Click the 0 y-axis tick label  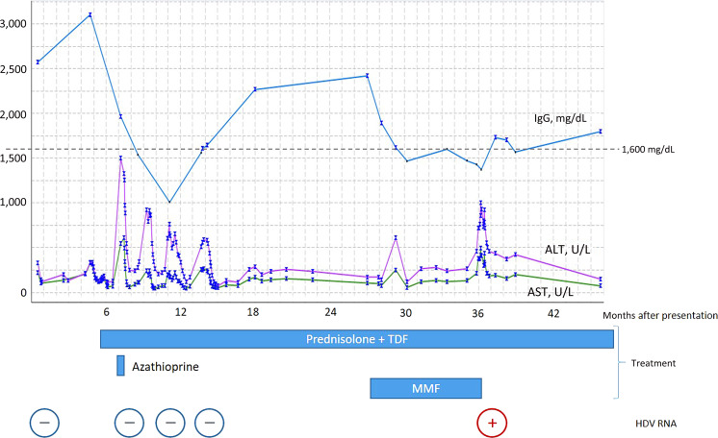click(23, 293)
